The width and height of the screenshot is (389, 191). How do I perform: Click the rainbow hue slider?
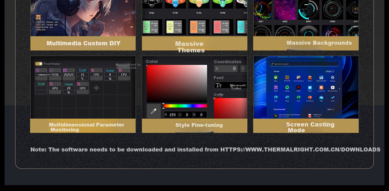(x=185, y=106)
